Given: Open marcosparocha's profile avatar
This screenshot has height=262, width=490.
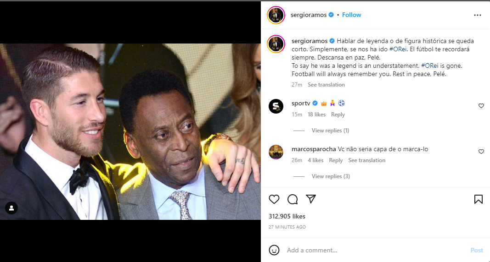Looking at the screenshot, I should [276, 152].
